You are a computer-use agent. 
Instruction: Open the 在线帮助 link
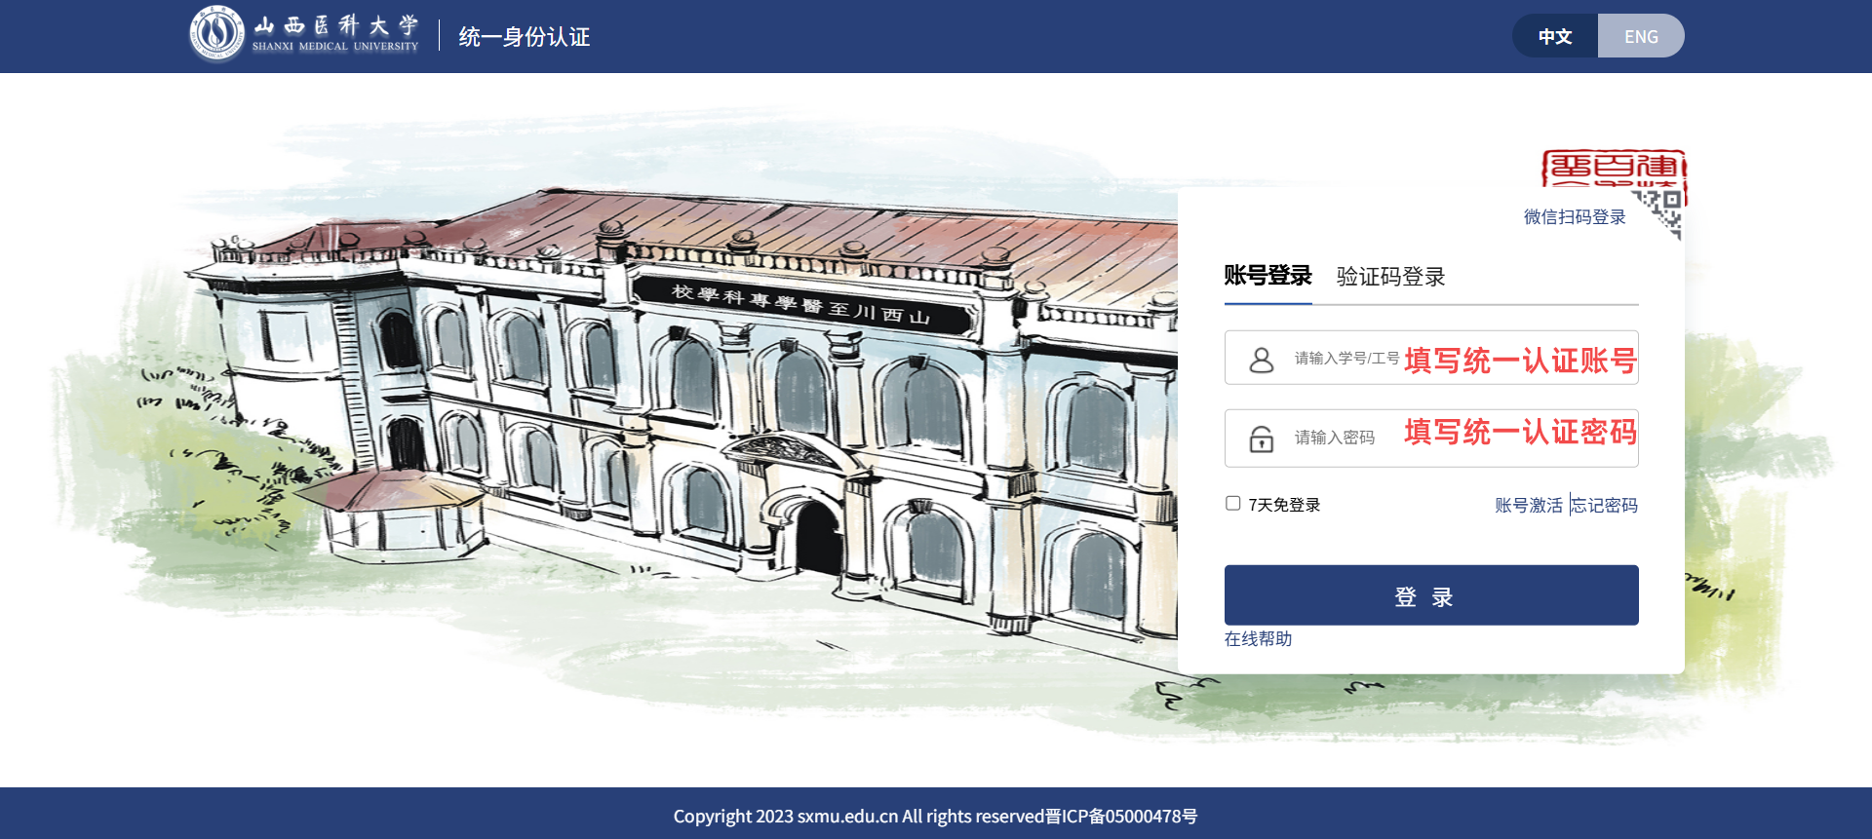1258,638
